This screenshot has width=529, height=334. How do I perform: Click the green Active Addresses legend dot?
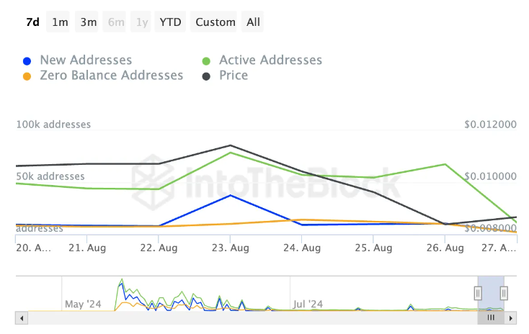click(x=206, y=61)
